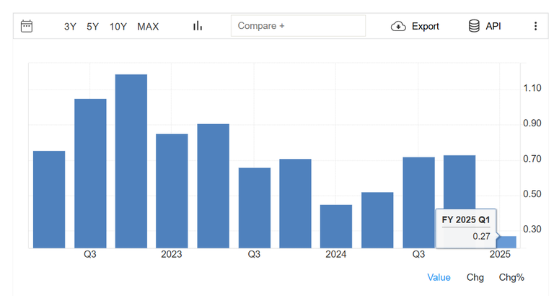Click the 2025 x-axis label

(x=500, y=254)
